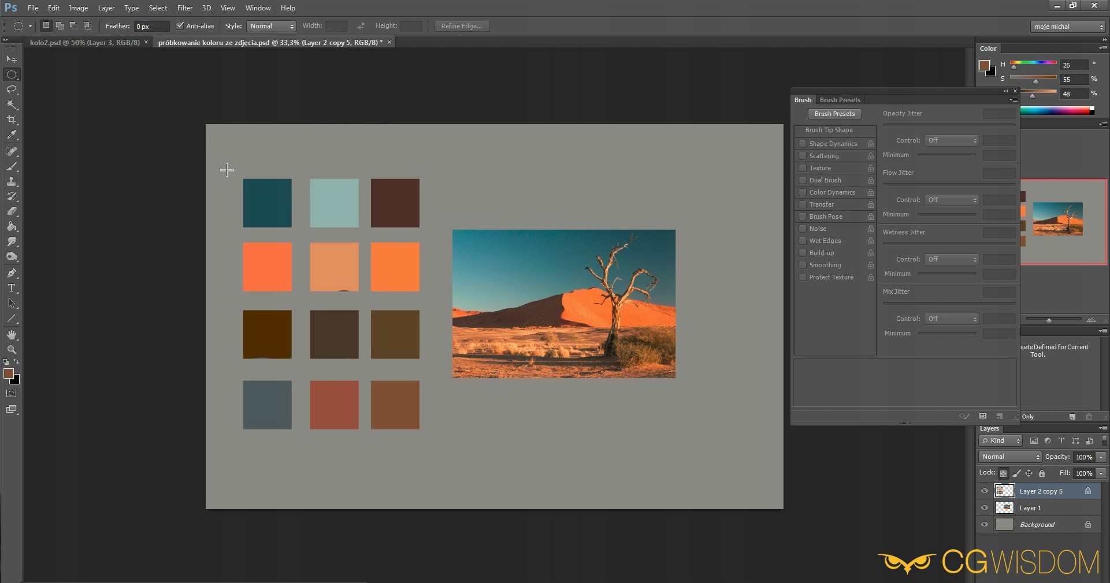Choose the Clone Stamp tool
Viewport: 1110px width, 583px height.
[x=12, y=181]
